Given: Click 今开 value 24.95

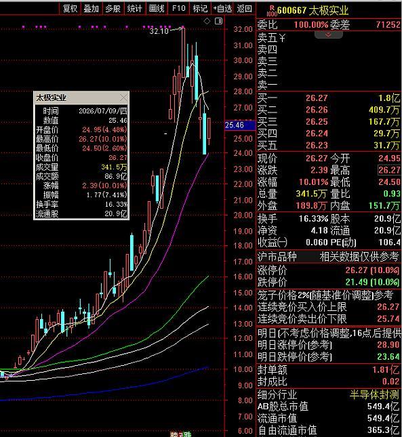Looking at the screenshot, I should pyautogui.click(x=389, y=159).
